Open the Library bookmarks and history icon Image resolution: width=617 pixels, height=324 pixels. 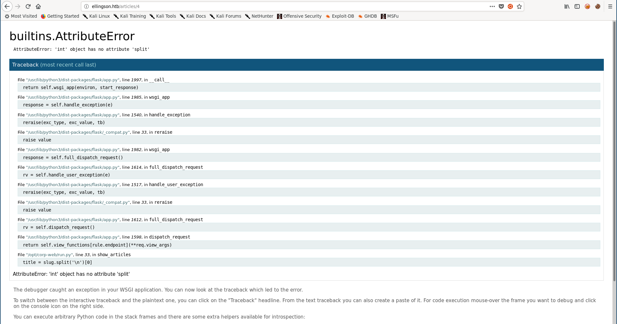pos(567,6)
